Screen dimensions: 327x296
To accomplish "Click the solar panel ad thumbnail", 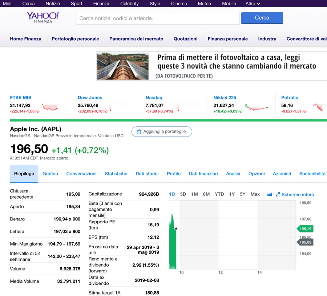I will click(x=123, y=66).
